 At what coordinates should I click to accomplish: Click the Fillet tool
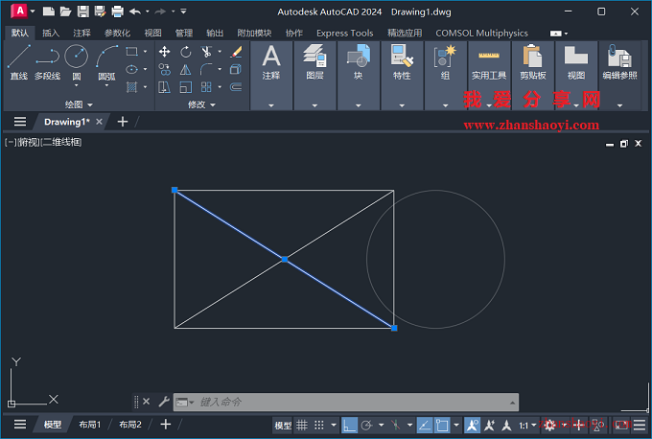[206, 69]
